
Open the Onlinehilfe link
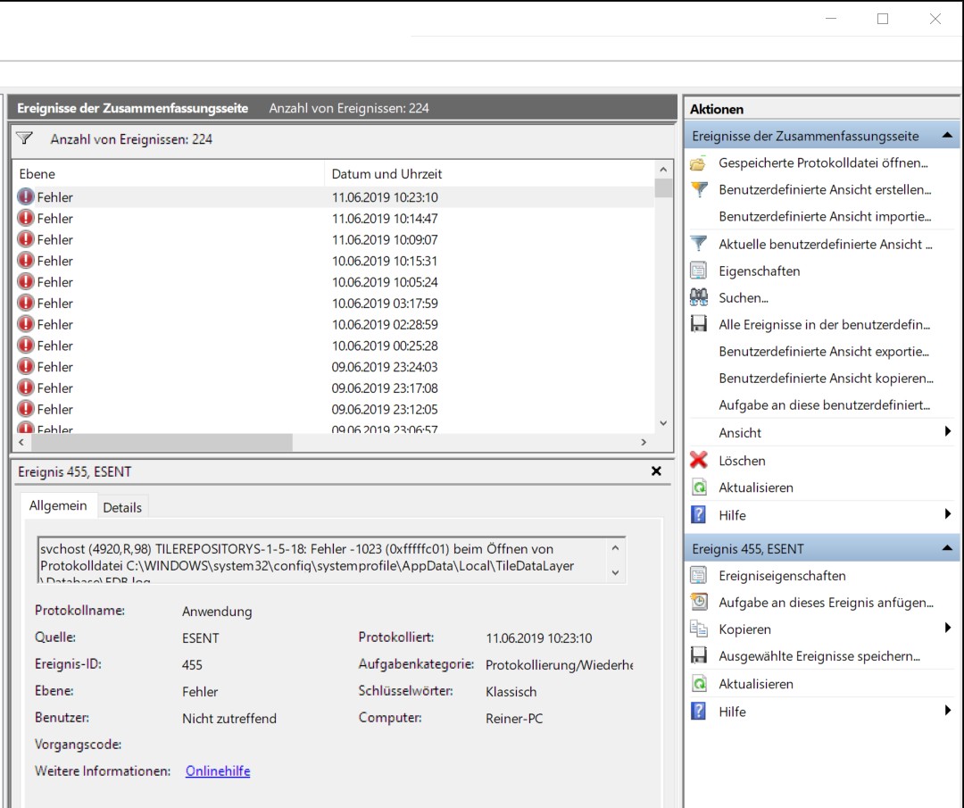pos(218,771)
